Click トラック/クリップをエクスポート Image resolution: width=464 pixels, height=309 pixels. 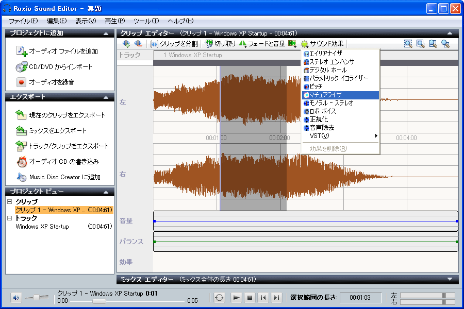coord(62,146)
